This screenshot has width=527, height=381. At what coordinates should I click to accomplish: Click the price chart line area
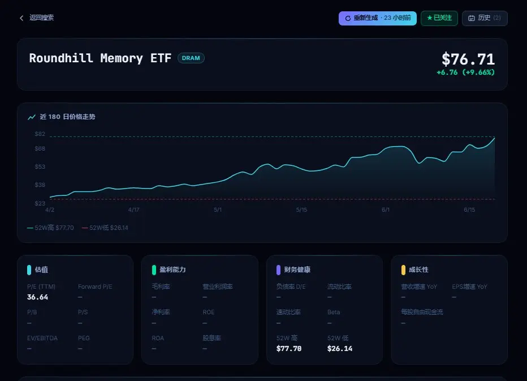click(x=272, y=168)
